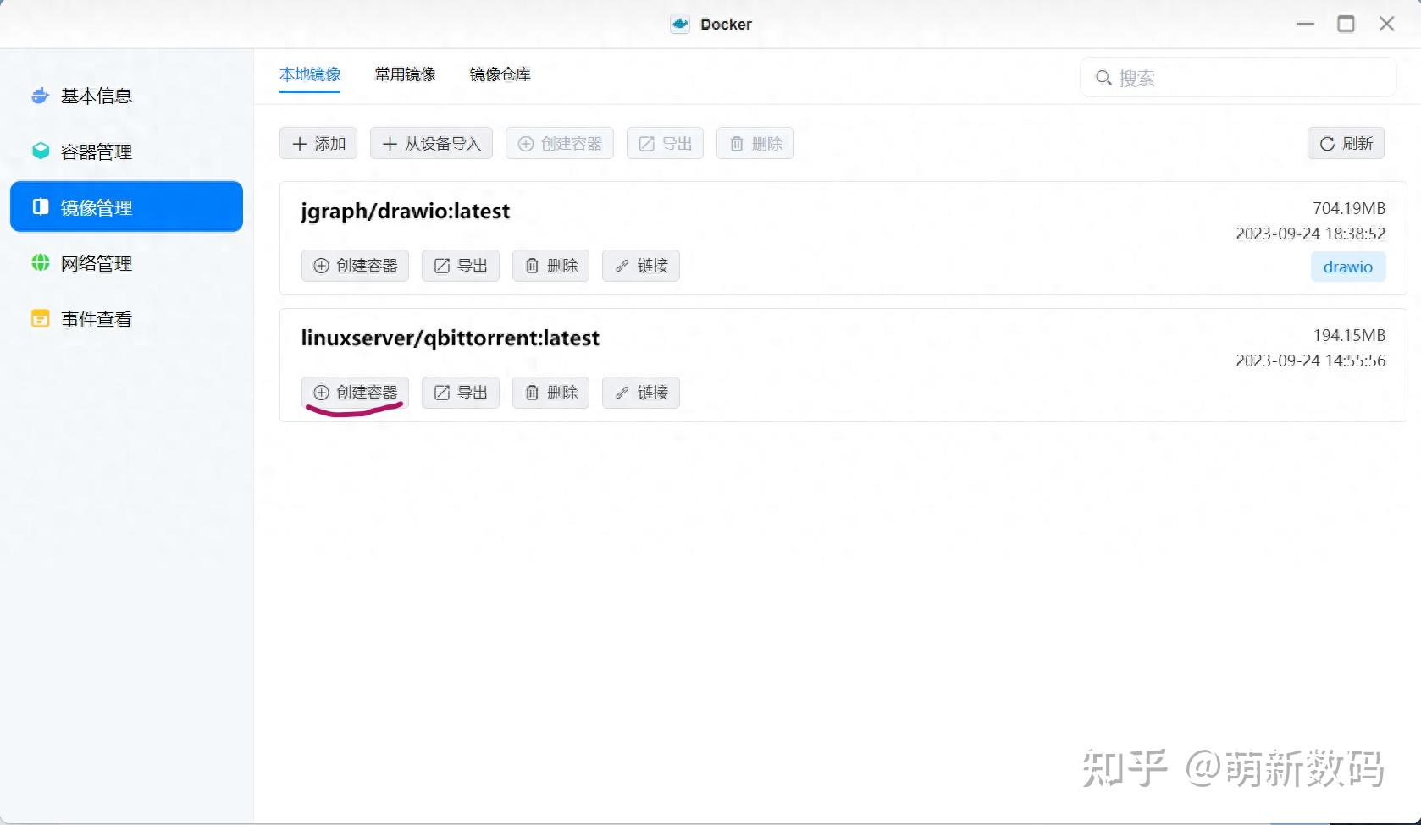1421x825 pixels.
Task: Click 从设备导入 to import from device
Action: coord(431,143)
